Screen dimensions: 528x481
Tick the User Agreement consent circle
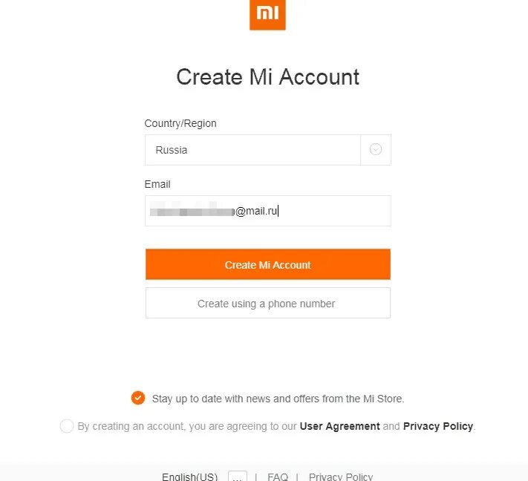click(x=67, y=426)
